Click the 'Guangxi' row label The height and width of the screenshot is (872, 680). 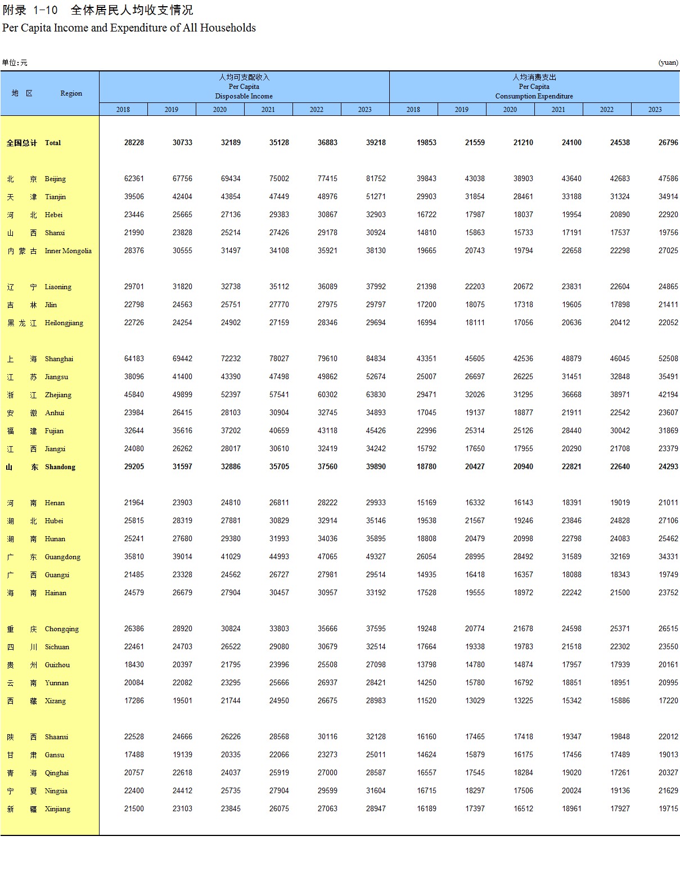57,575
